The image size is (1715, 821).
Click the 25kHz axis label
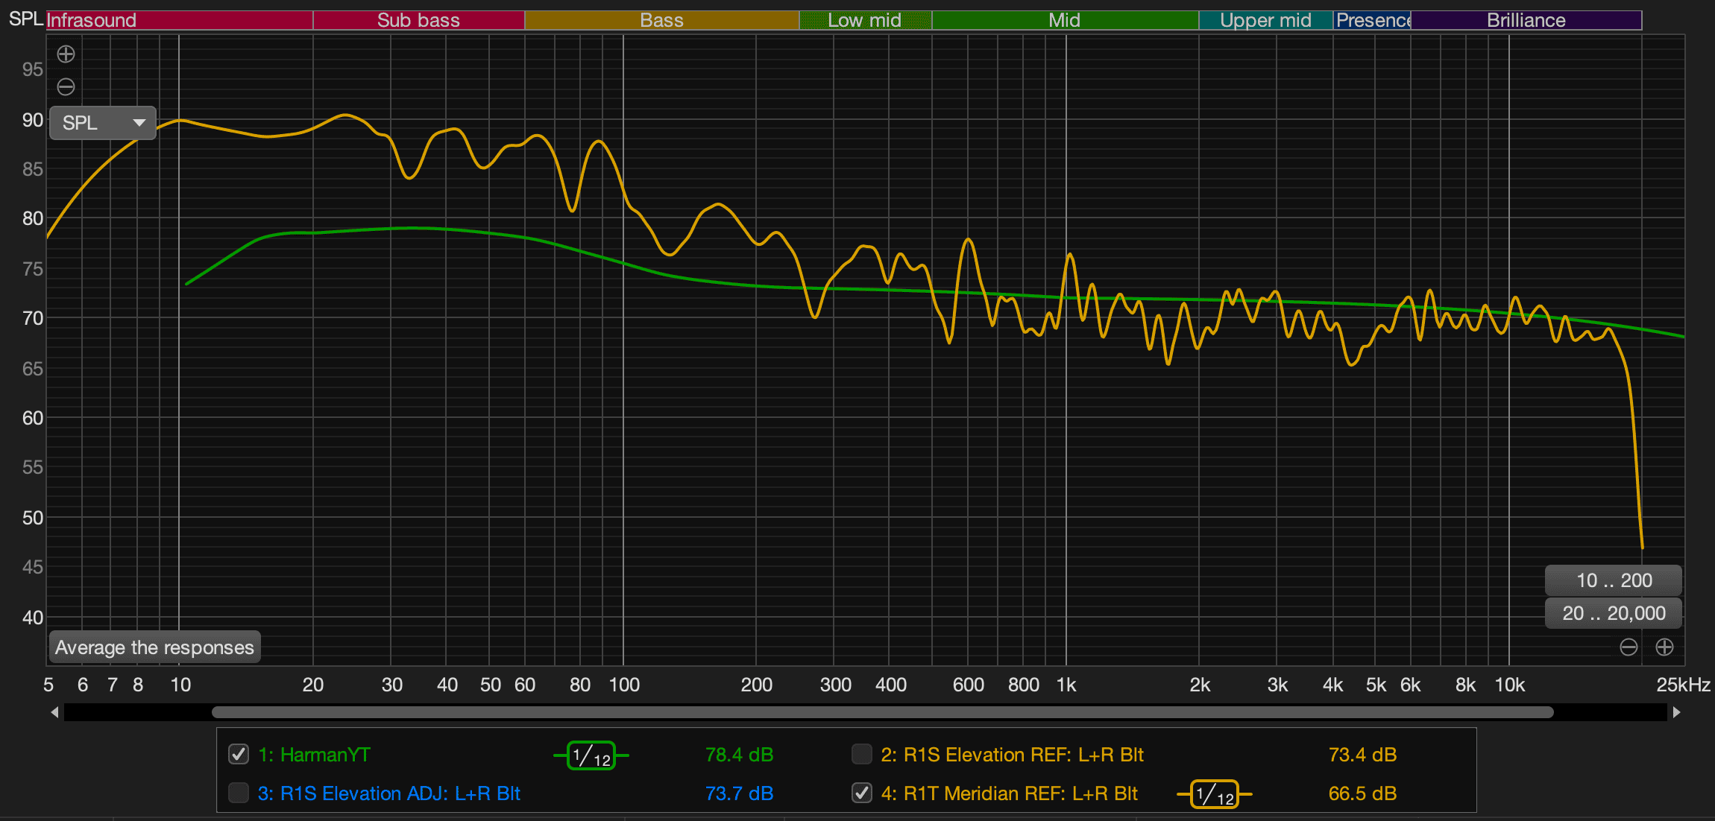pyautogui.click(x=1683, y=685)
